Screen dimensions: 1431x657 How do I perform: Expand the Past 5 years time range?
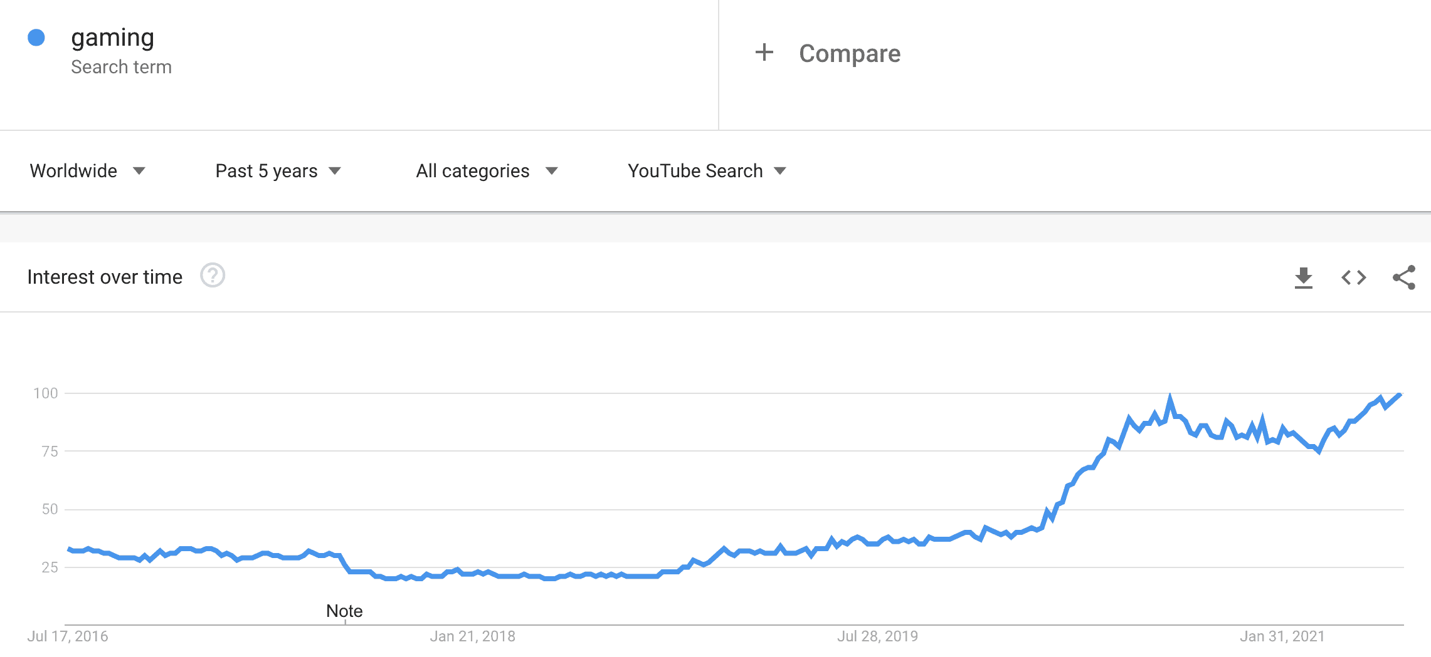(278, 171)
